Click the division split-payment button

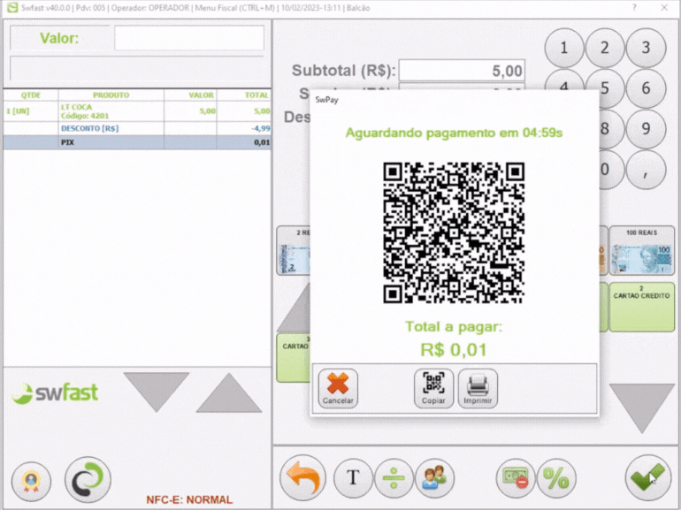394,478
